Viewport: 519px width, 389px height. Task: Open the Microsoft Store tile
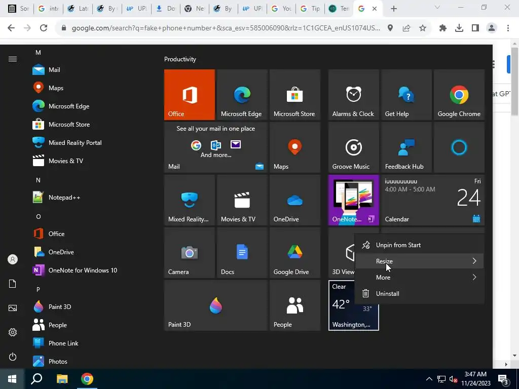click(295, 95)
